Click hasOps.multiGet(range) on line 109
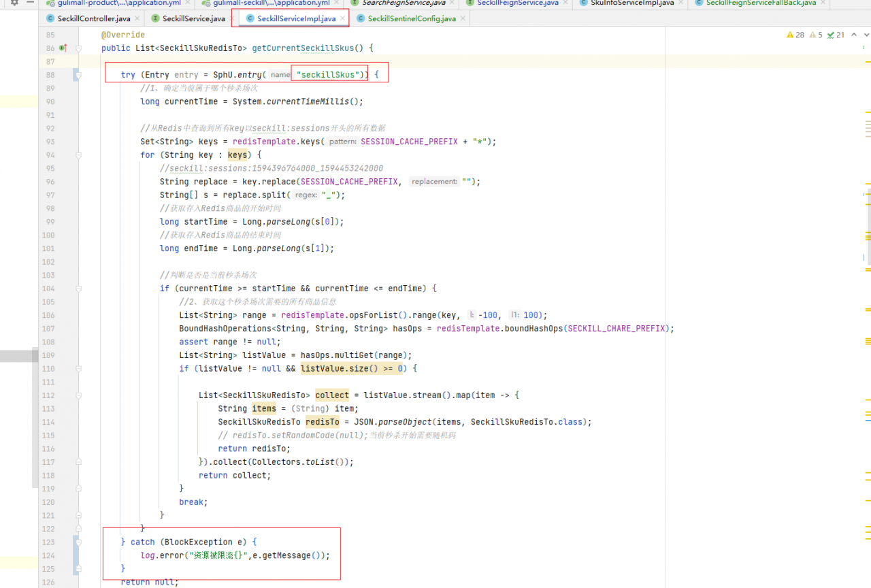Screen dimensions: 871x588 [354, 355]
